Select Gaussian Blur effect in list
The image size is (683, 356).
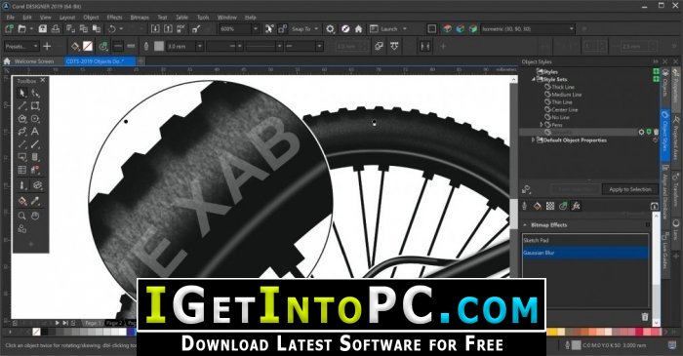pos(585,253)
